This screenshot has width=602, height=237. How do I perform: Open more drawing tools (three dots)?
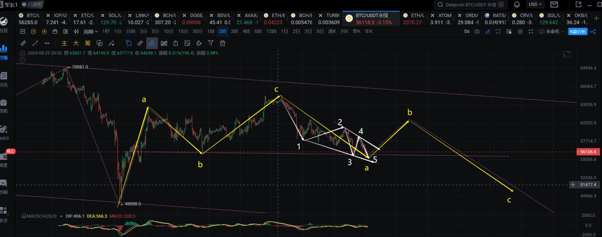click(x=47, y=43)
